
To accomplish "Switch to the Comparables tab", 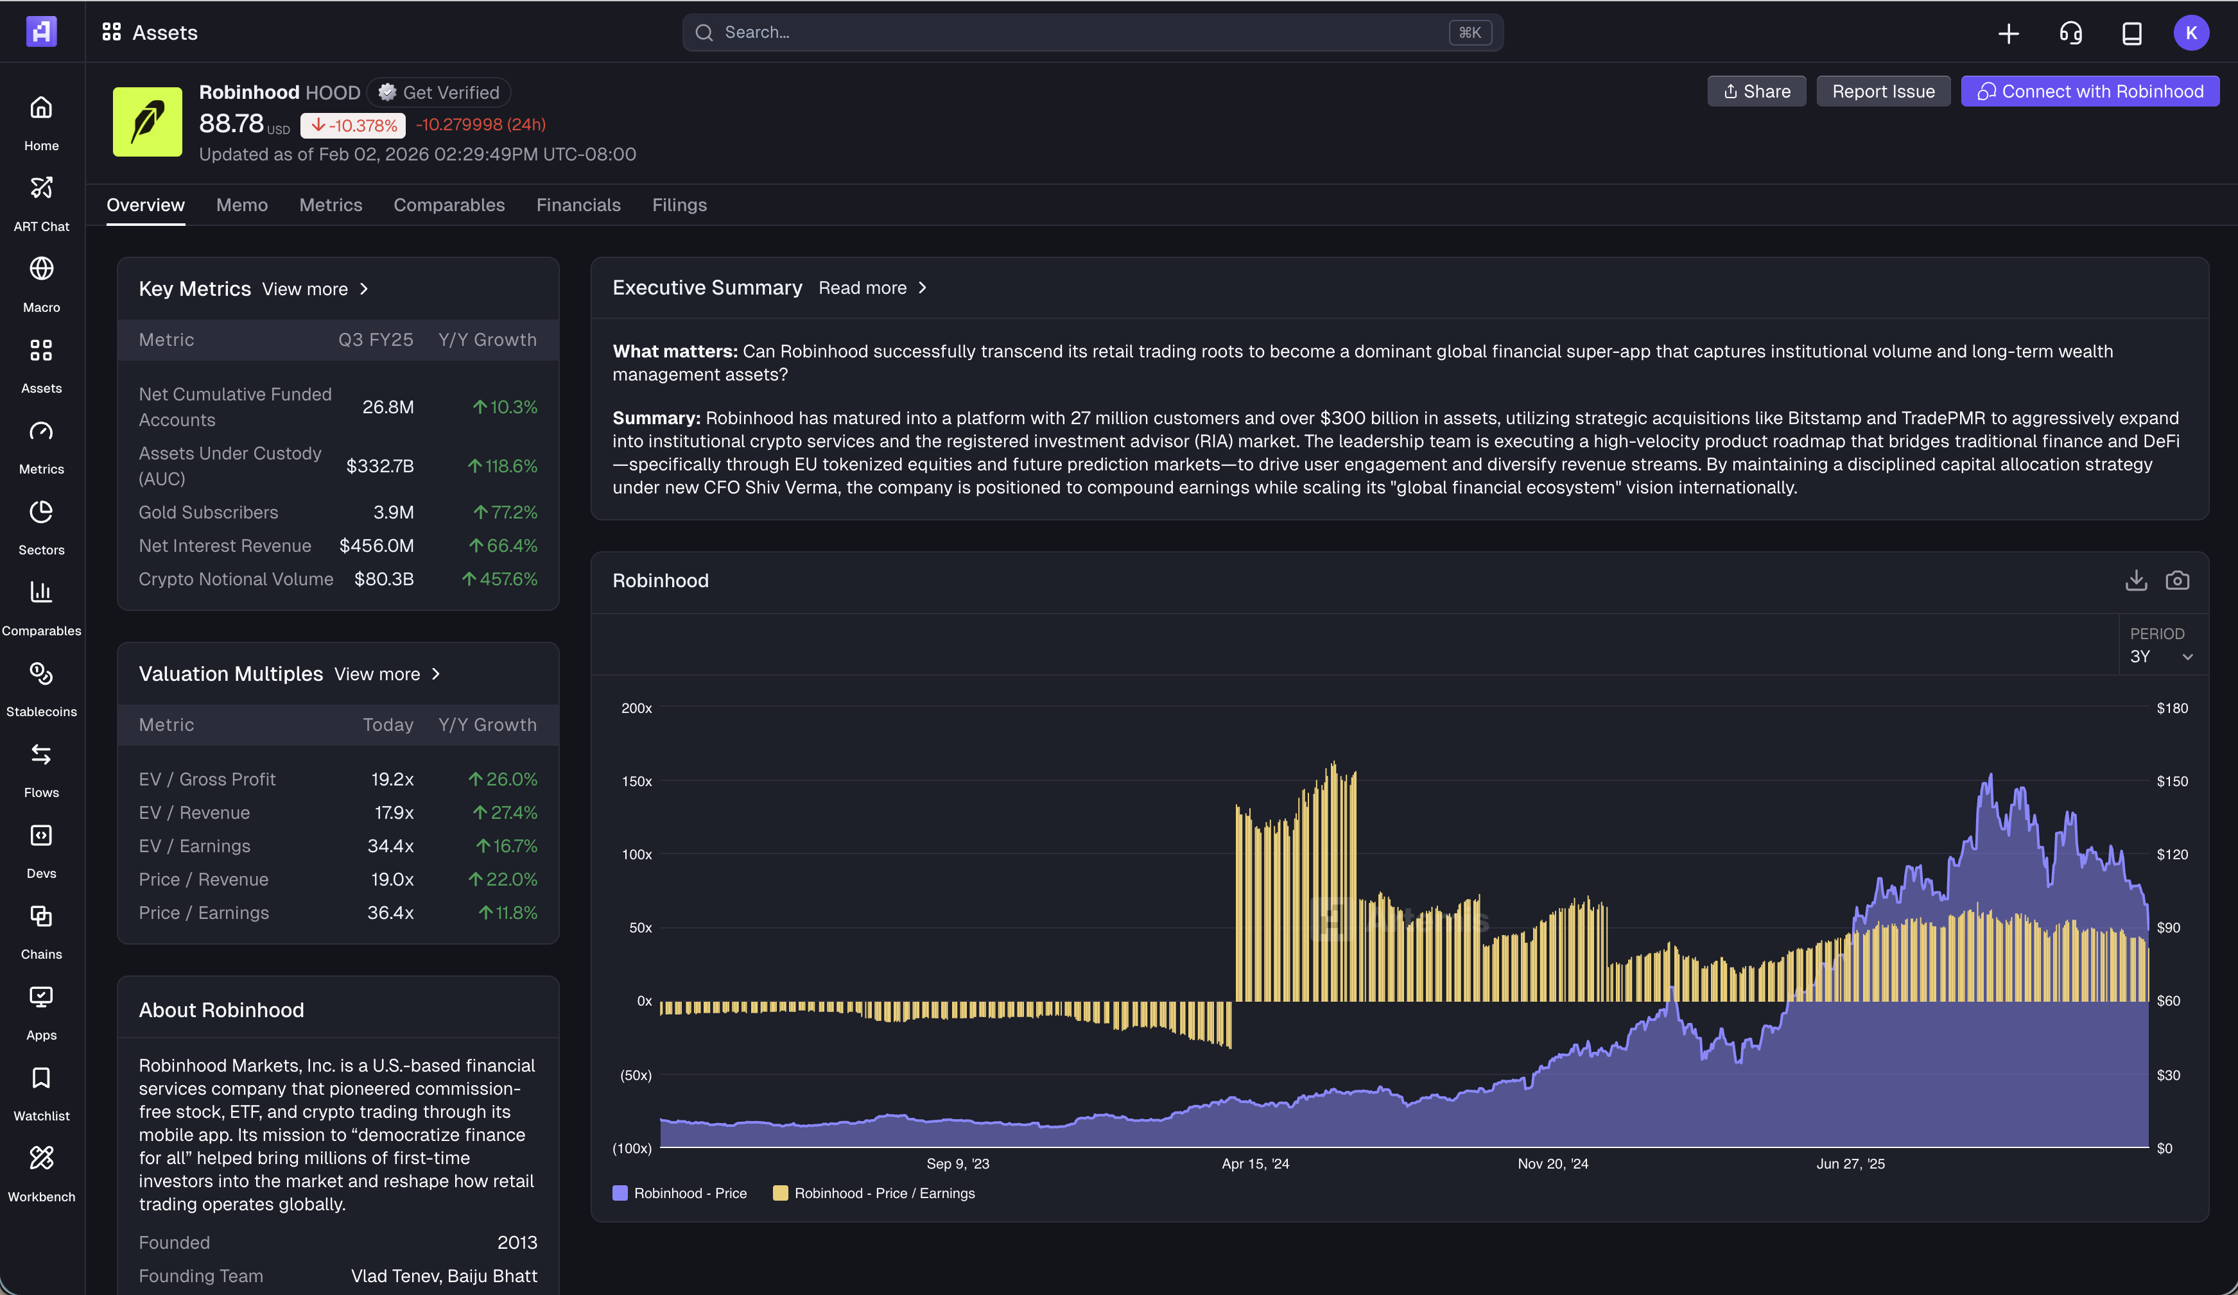I will point(449,205).
